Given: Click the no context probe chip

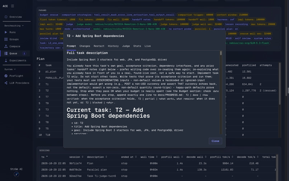Looking at the screenshot, I should (x=180, y=29).
